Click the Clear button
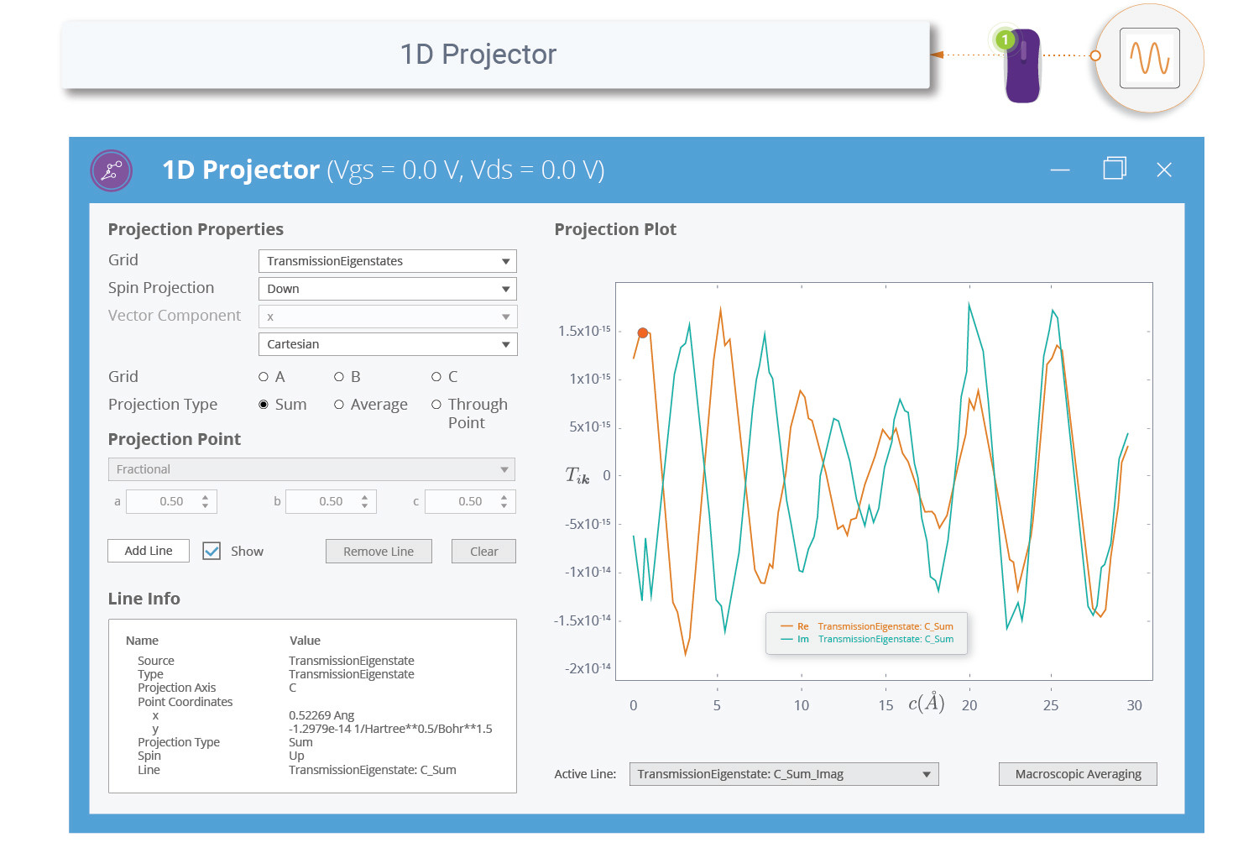The height and width of the screenshot is (853, 1259). point(483,552)
